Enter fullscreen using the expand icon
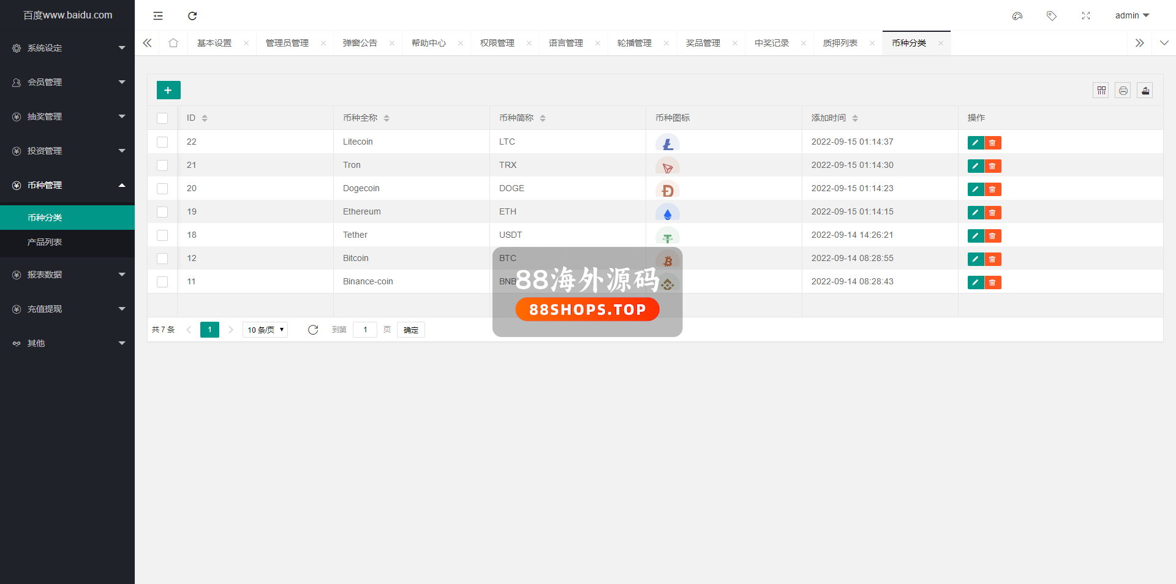Image resolution: width=1176 pixels, height=584 pixels. (x=1085, y=16)
